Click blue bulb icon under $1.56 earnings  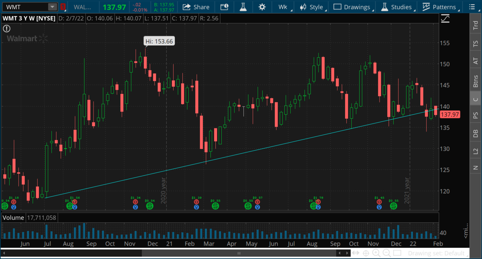(75, 207)
